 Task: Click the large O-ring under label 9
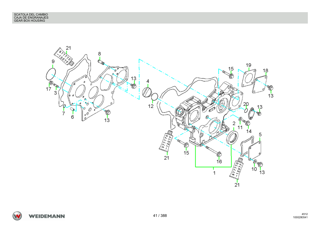pyautogui.click(x=51, y=73)
